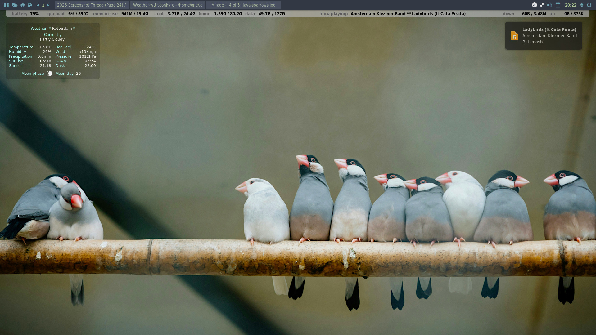Click the Dawn 05:34 time
The image size is (596, 335).
pyautogui.click(x=90, y=61)
